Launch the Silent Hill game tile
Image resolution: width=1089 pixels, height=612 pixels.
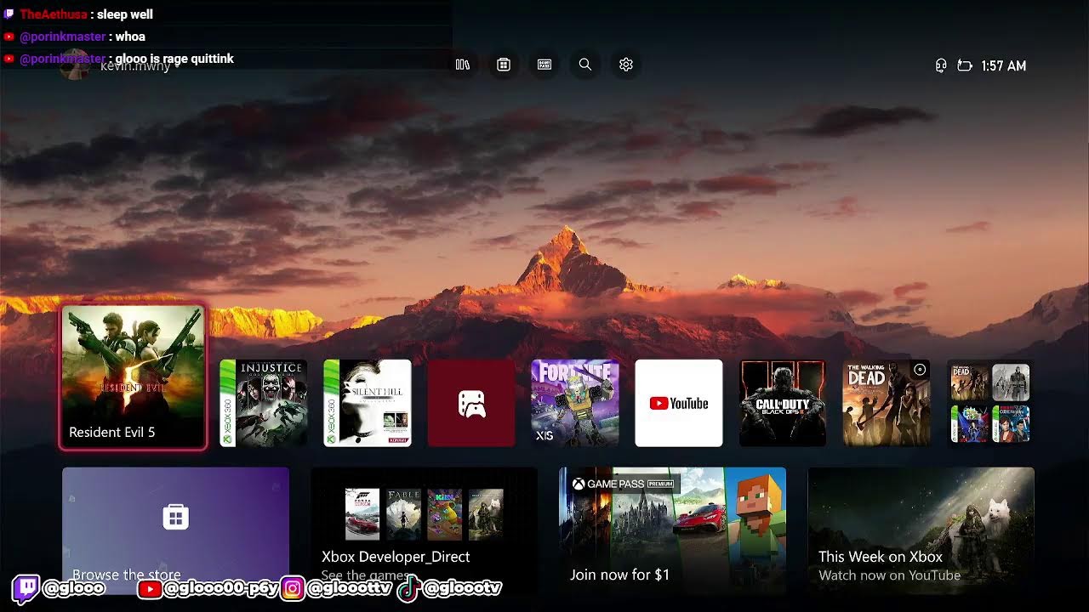coord(368,403)
